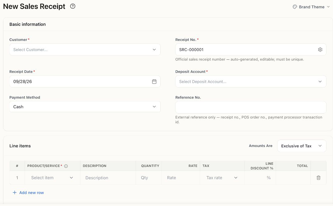The image size is (333, 206).
Task: Click the Rate field in row 1
Action: coord(181,178)
